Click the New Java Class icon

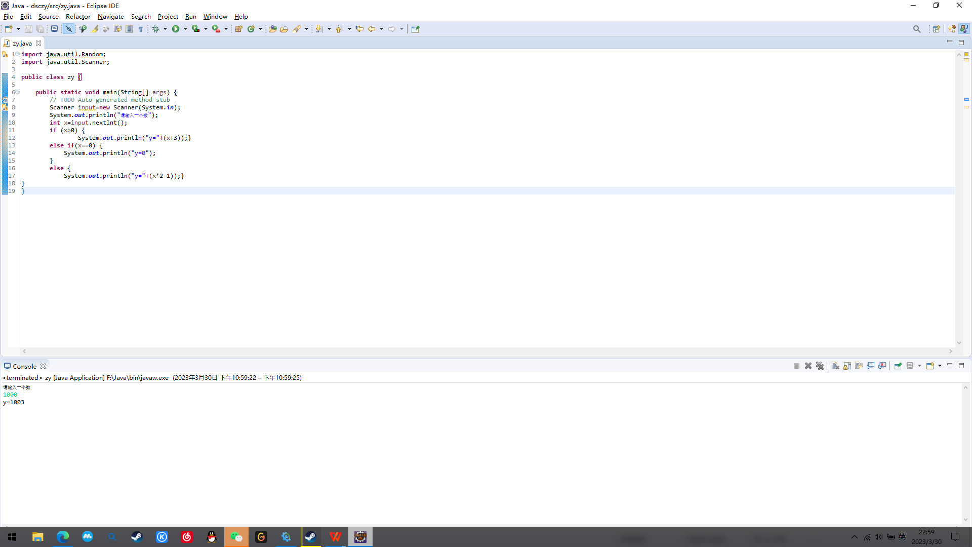click(251, 29)
